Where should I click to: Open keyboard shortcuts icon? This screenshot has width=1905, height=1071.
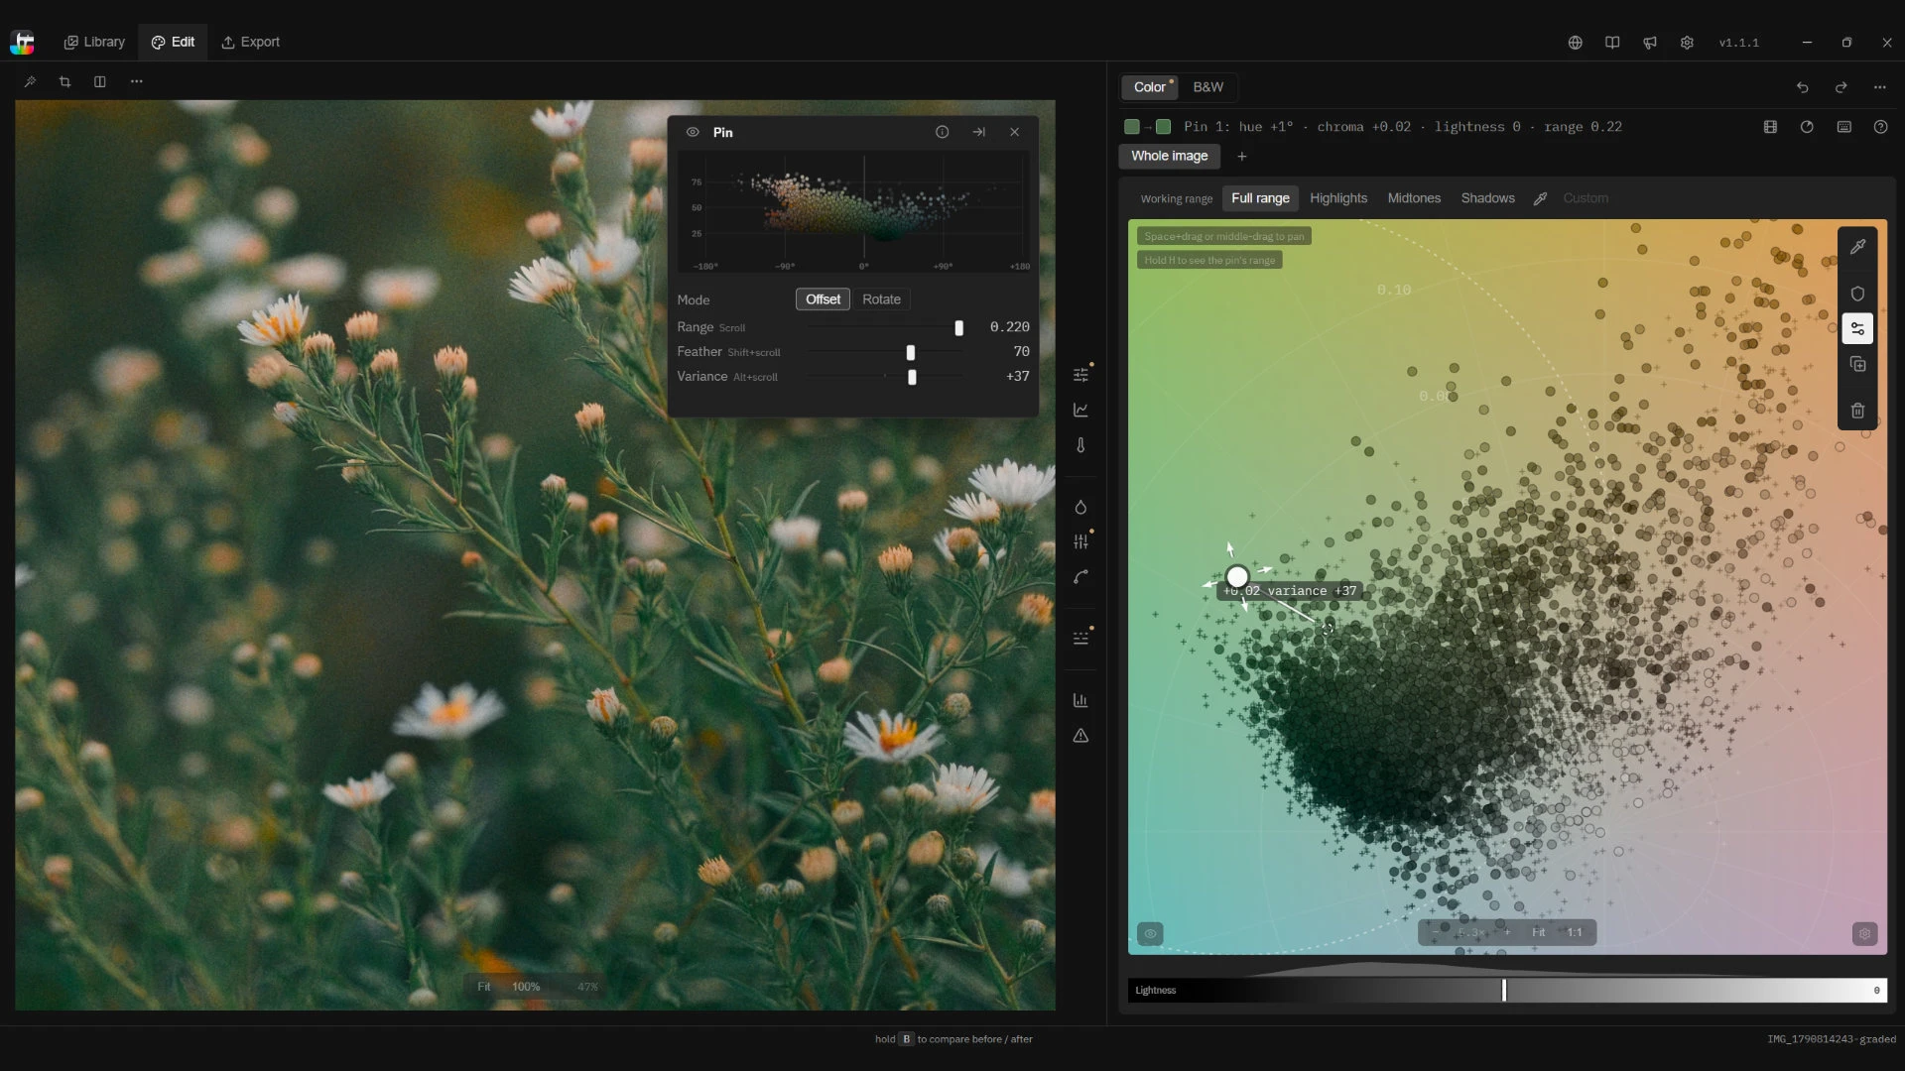[x=1843, y=127]
